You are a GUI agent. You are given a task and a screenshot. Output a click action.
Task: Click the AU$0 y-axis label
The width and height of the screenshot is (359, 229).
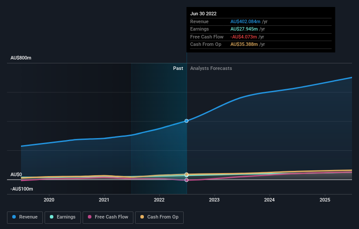pos(16,174)
